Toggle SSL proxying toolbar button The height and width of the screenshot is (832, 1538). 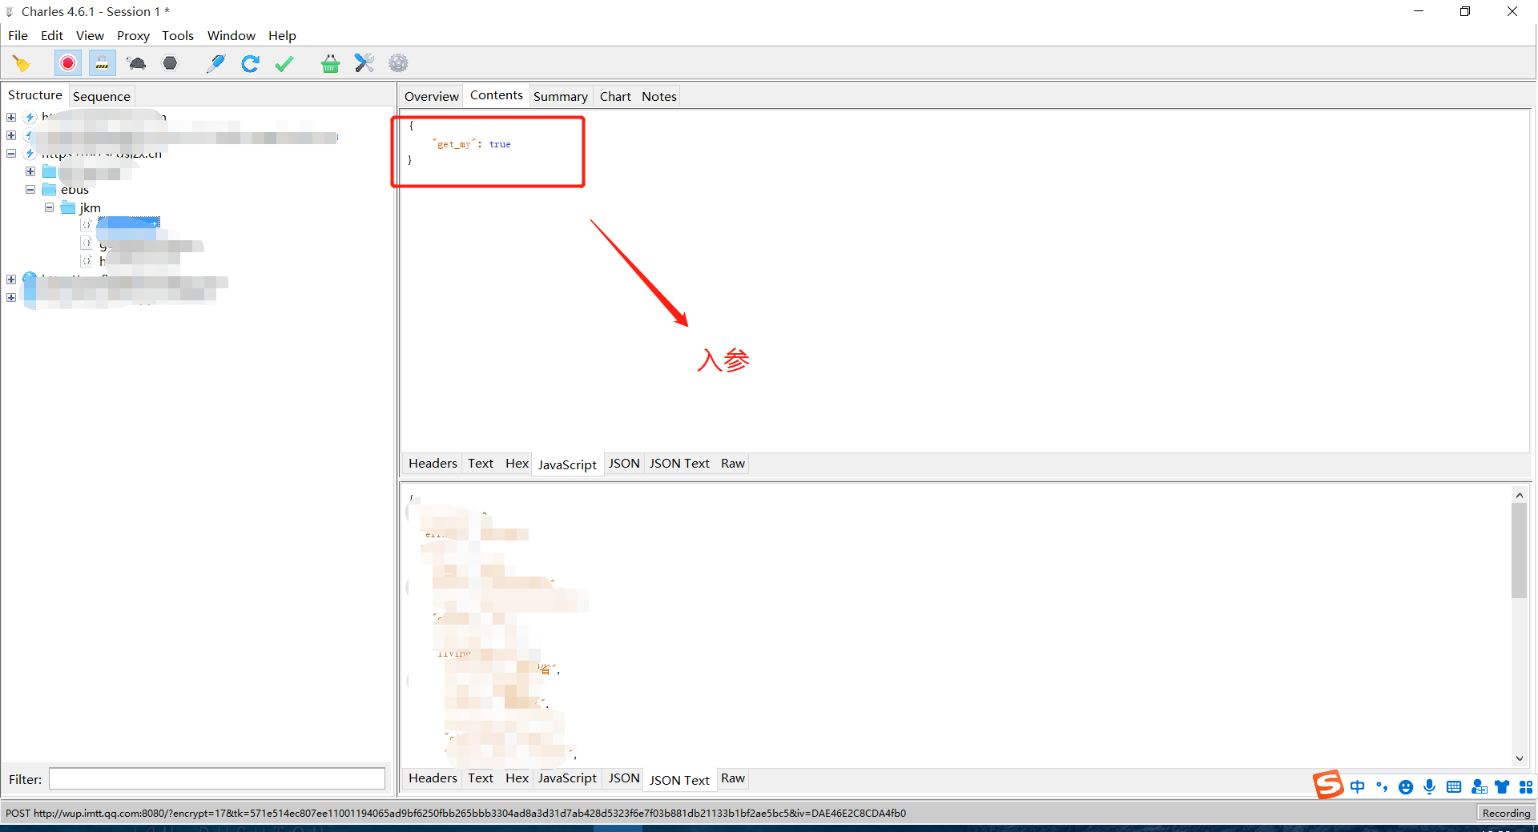[x=102, y=63]
